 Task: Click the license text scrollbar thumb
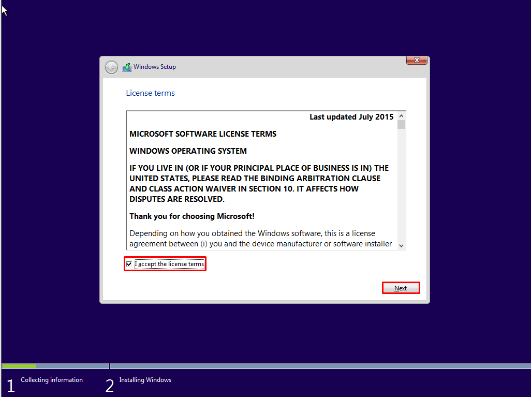point(401,125)
